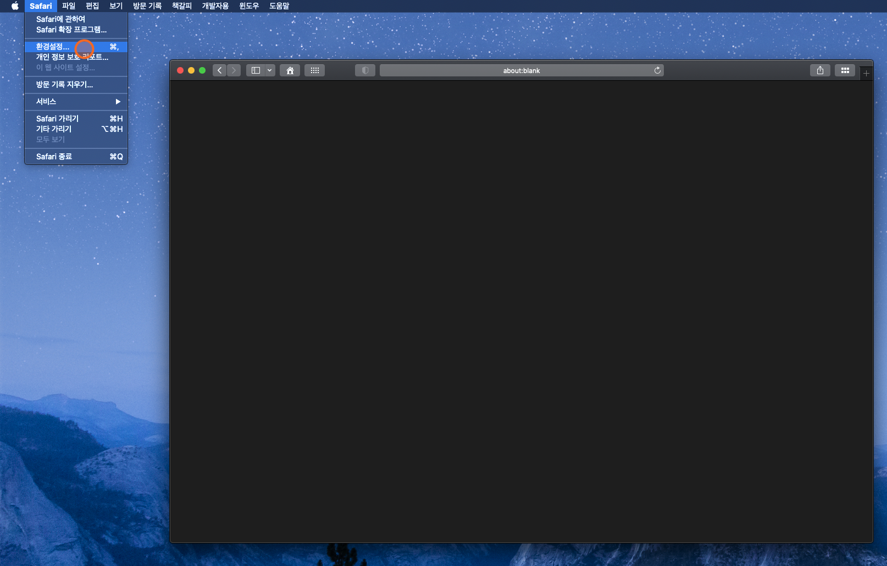Open the 책갈피 menu
Screen dimensions: 887x566
(182, 6)
